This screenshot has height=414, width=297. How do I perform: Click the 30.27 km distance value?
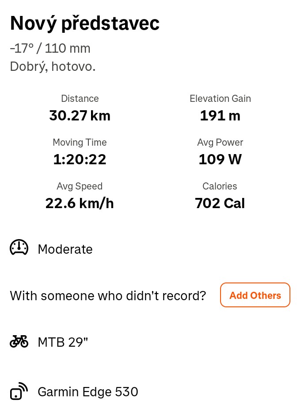(x=80, y=116)
